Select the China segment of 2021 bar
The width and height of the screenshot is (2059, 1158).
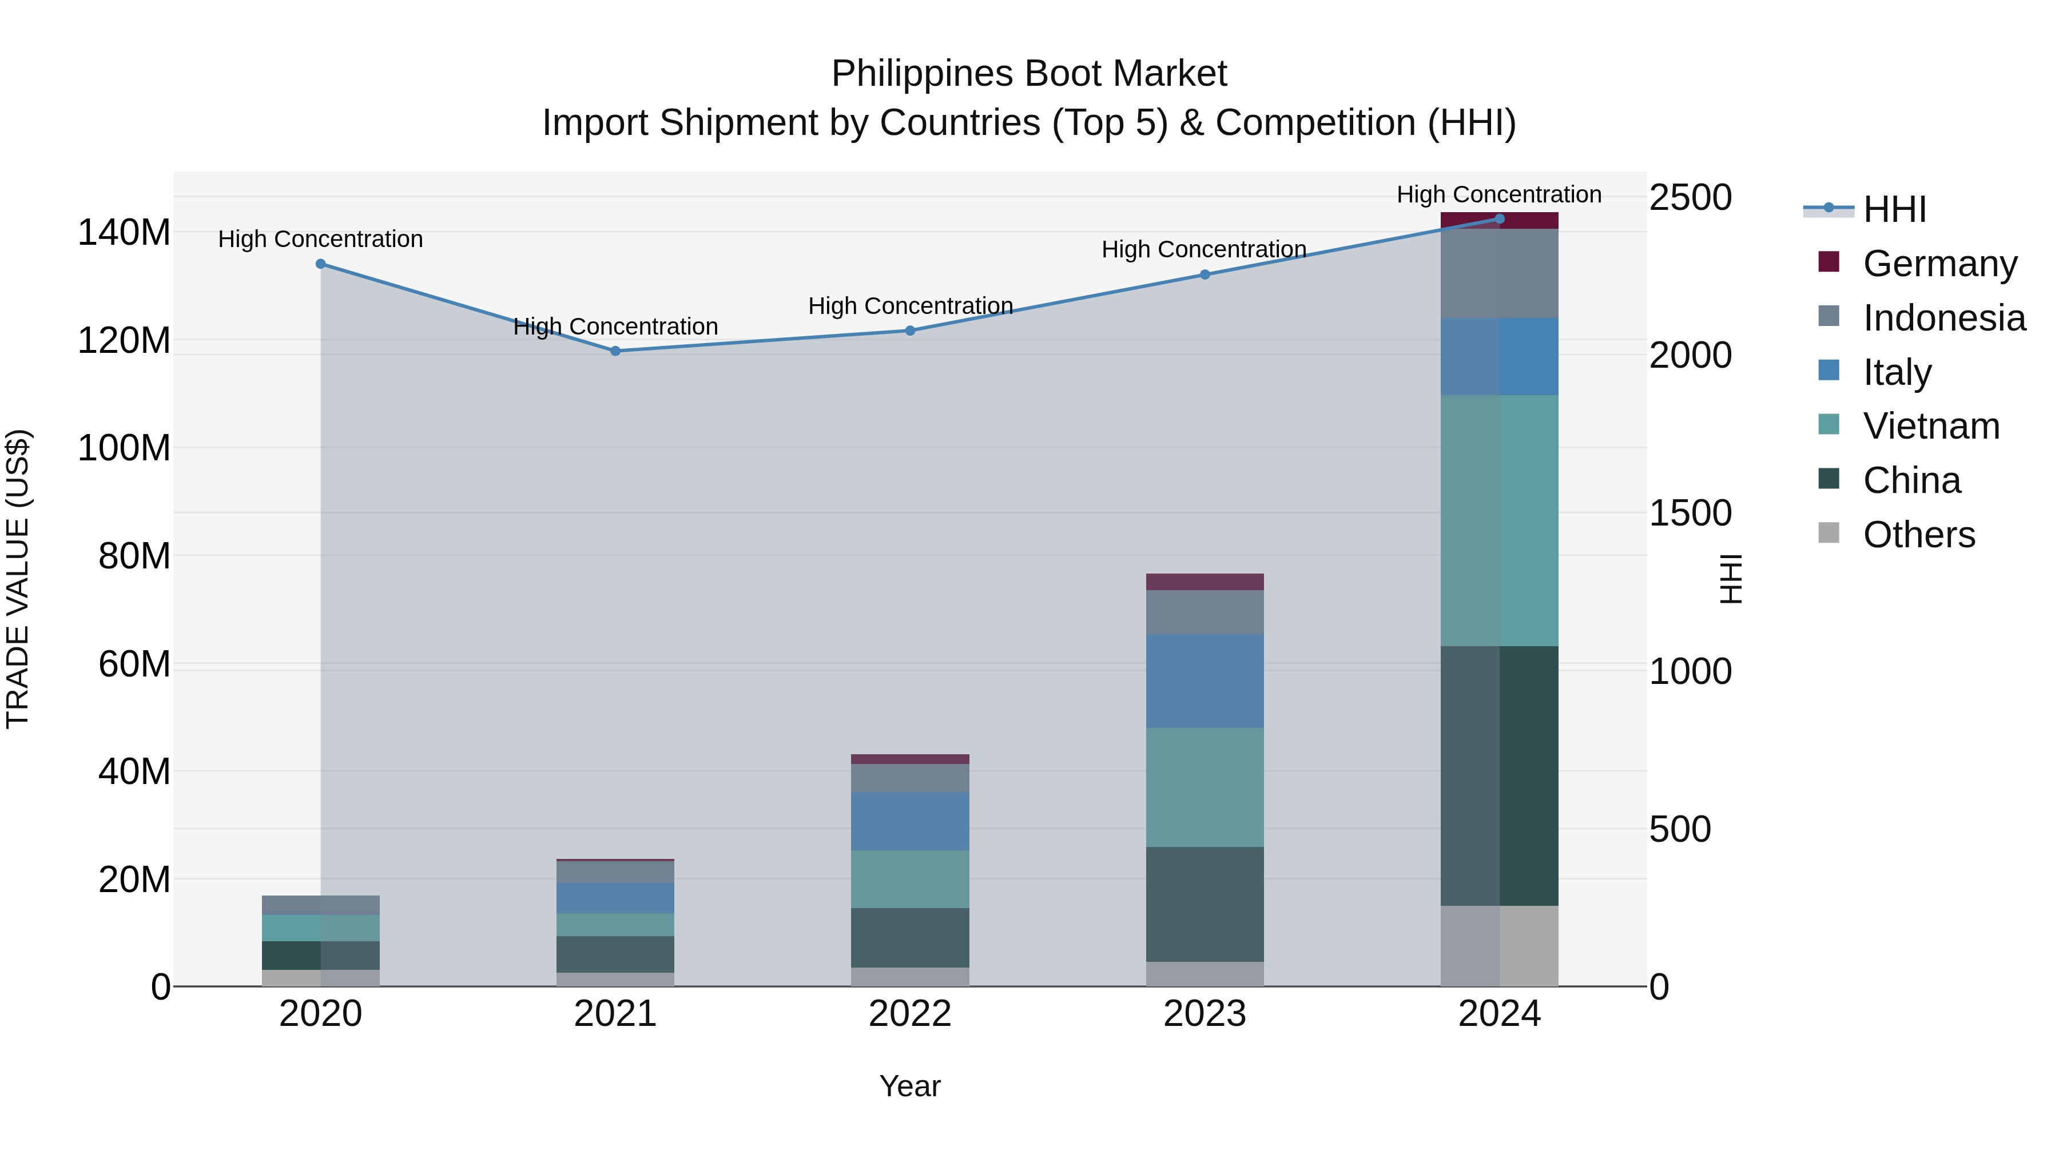(615, 954)
